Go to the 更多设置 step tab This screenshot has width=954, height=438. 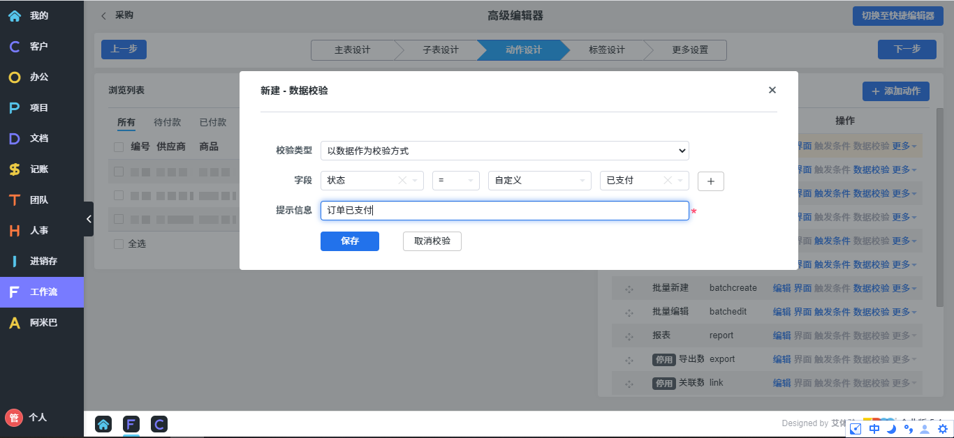[x=689, y=50]
